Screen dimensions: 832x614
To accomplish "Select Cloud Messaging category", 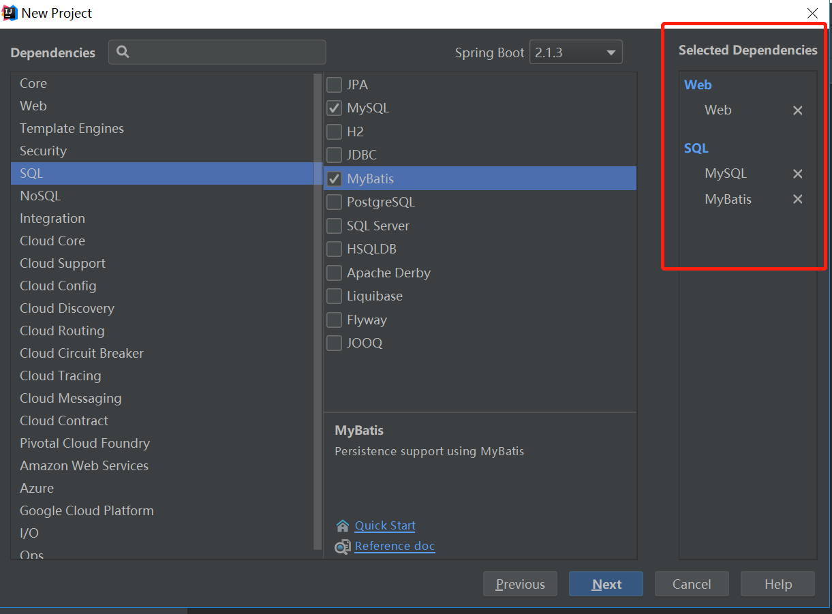I will coord(161,398).
